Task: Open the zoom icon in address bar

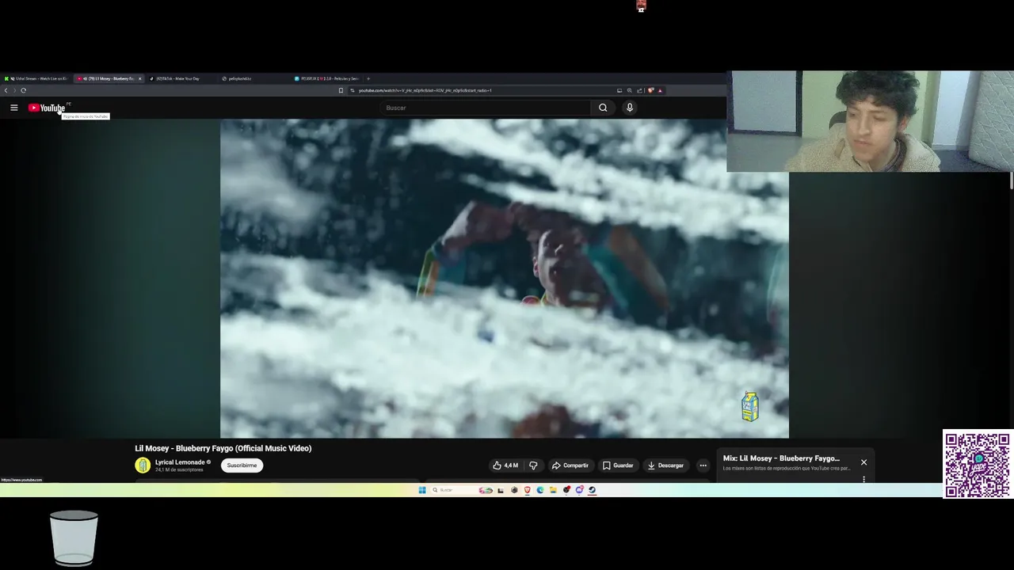Action: tap(630, 90)
